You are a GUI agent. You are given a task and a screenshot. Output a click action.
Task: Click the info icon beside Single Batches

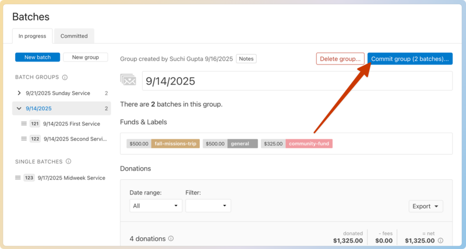click(68, 161)
